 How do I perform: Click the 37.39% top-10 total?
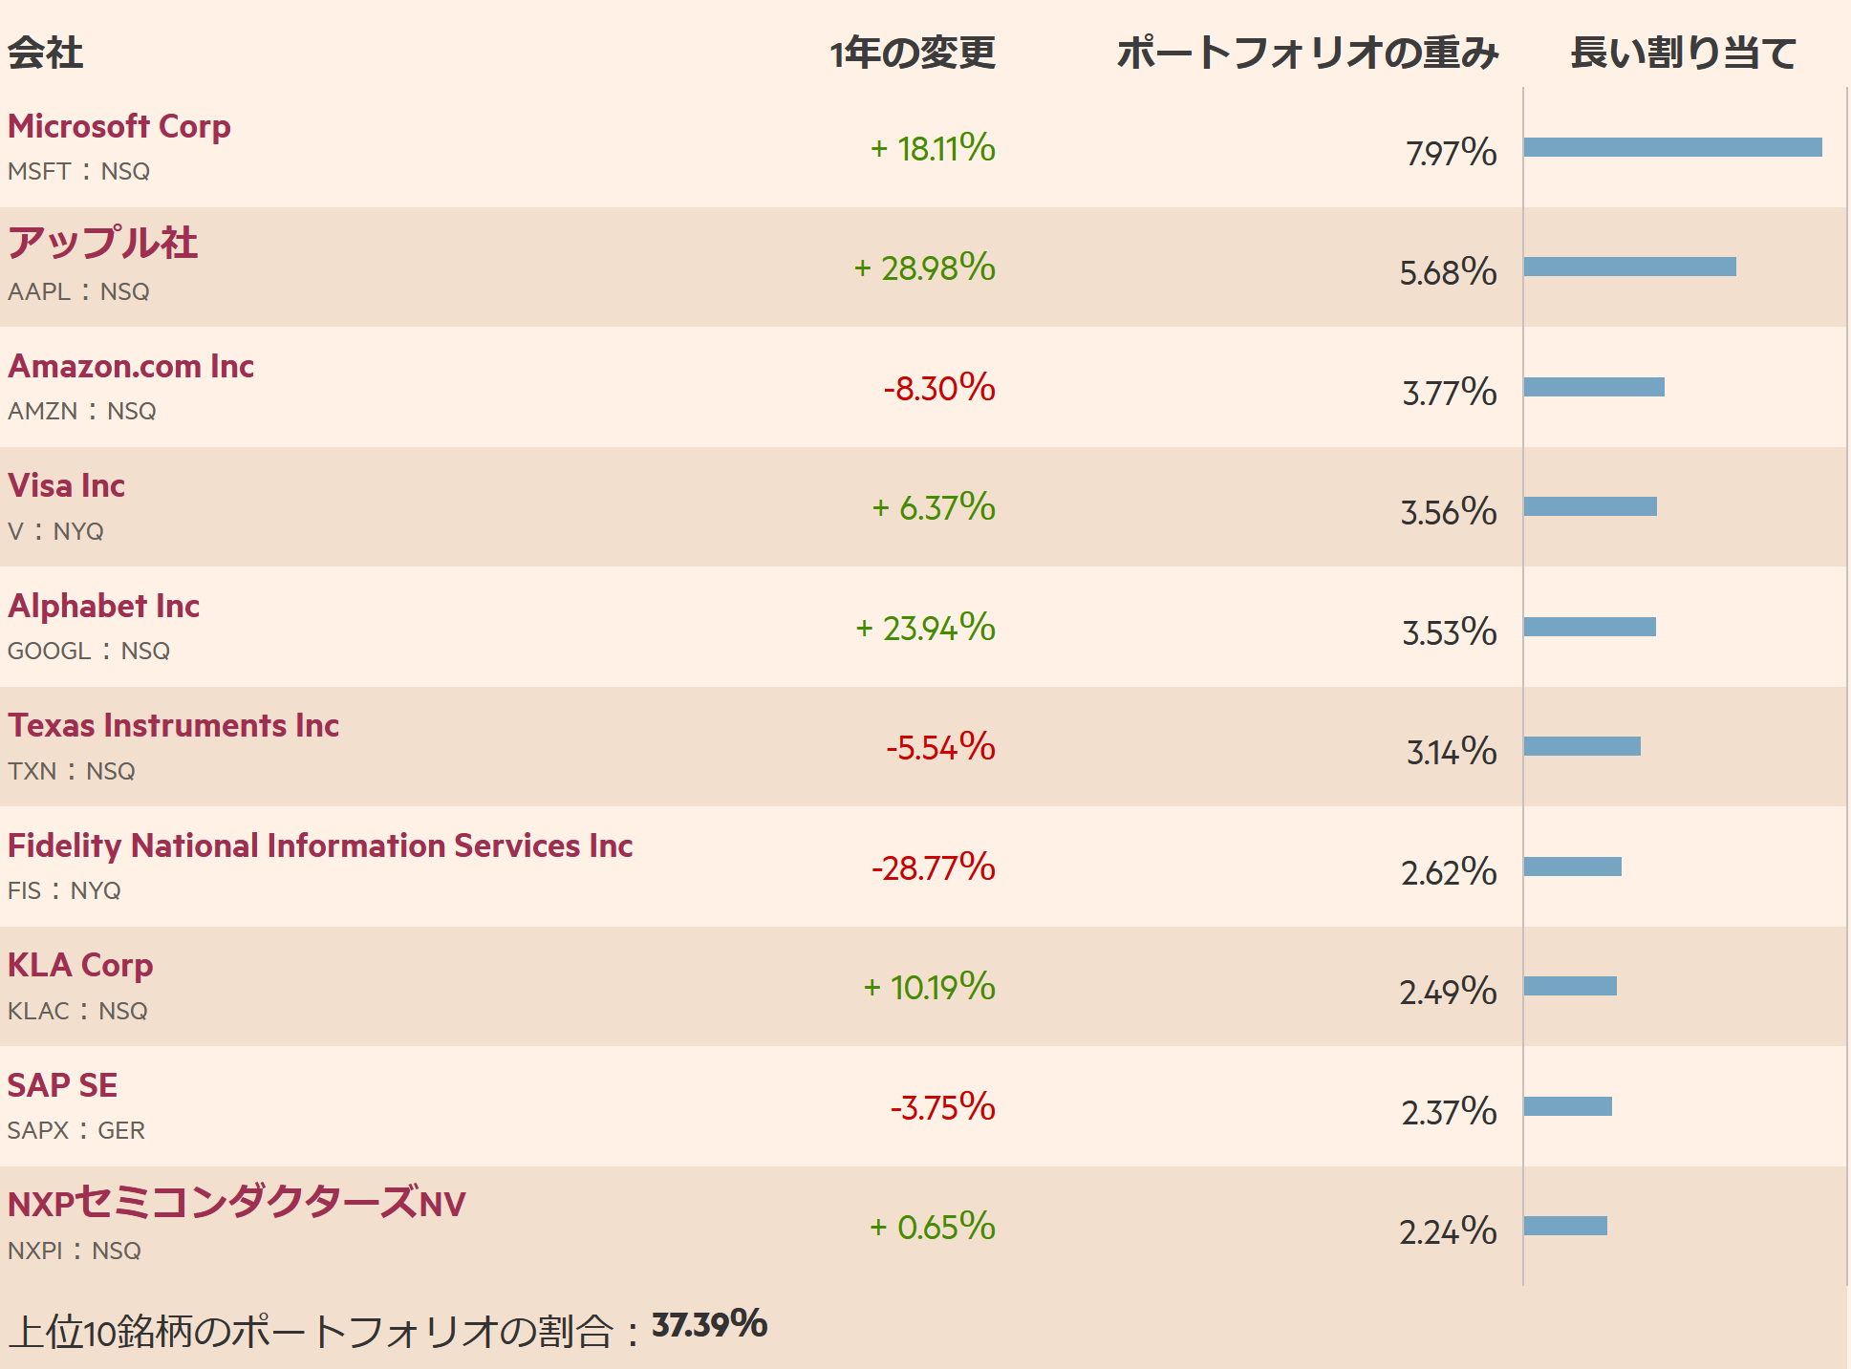[x=709, y=1325]
